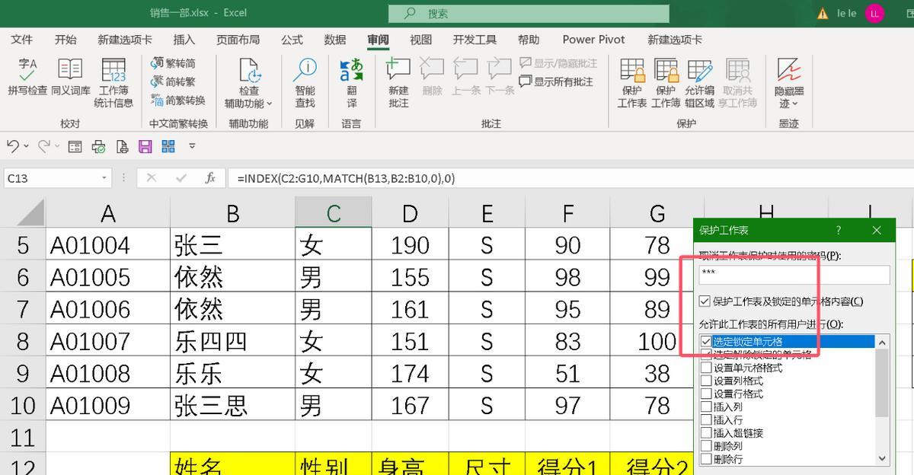Close the 保护工作表 dialog
The image size is (914, 475).
click(x=877, y=230)
